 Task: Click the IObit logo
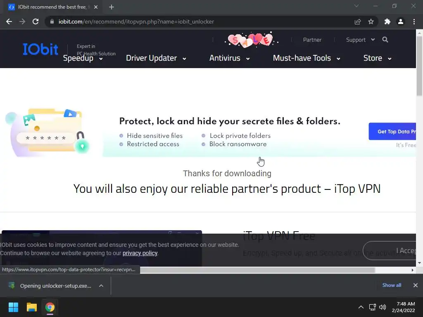coord(40,49)
